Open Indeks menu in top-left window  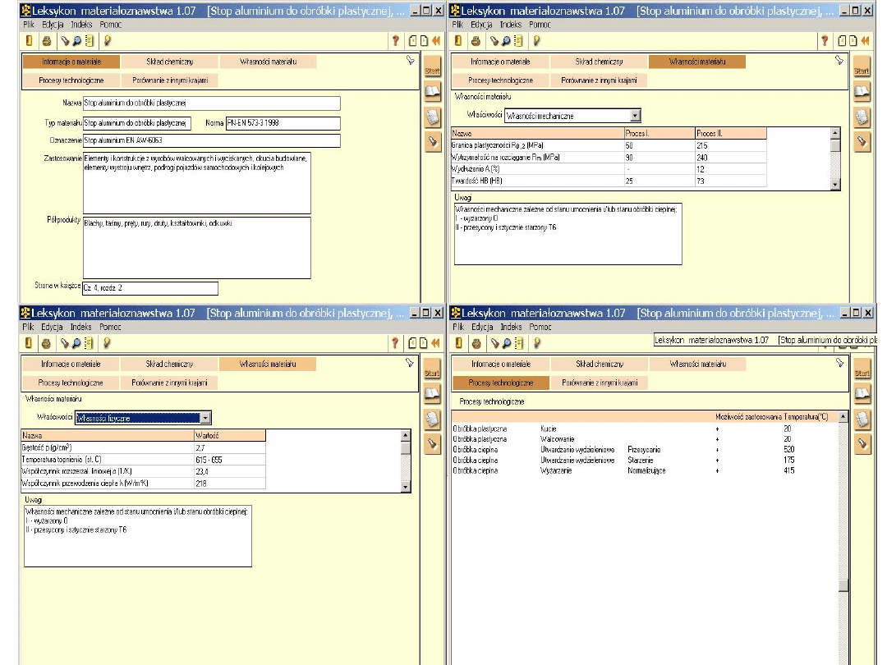[81, 25]
